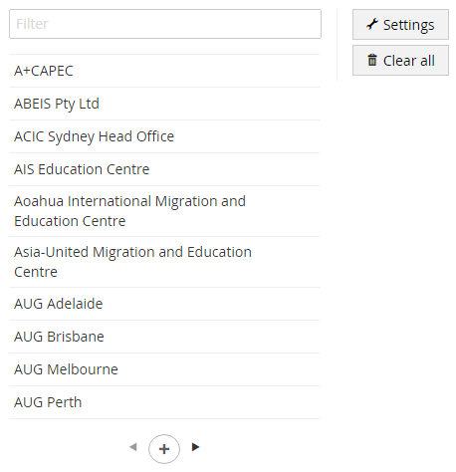This screenshot has height=472, width=456.
Task: Click the plus icon to load more
Action: click(x=164, y=449)
